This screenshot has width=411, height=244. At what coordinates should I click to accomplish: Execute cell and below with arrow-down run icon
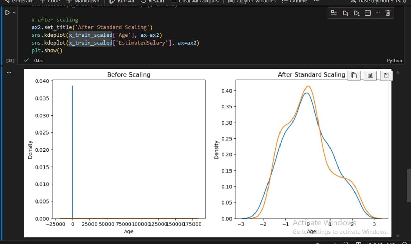357,13
